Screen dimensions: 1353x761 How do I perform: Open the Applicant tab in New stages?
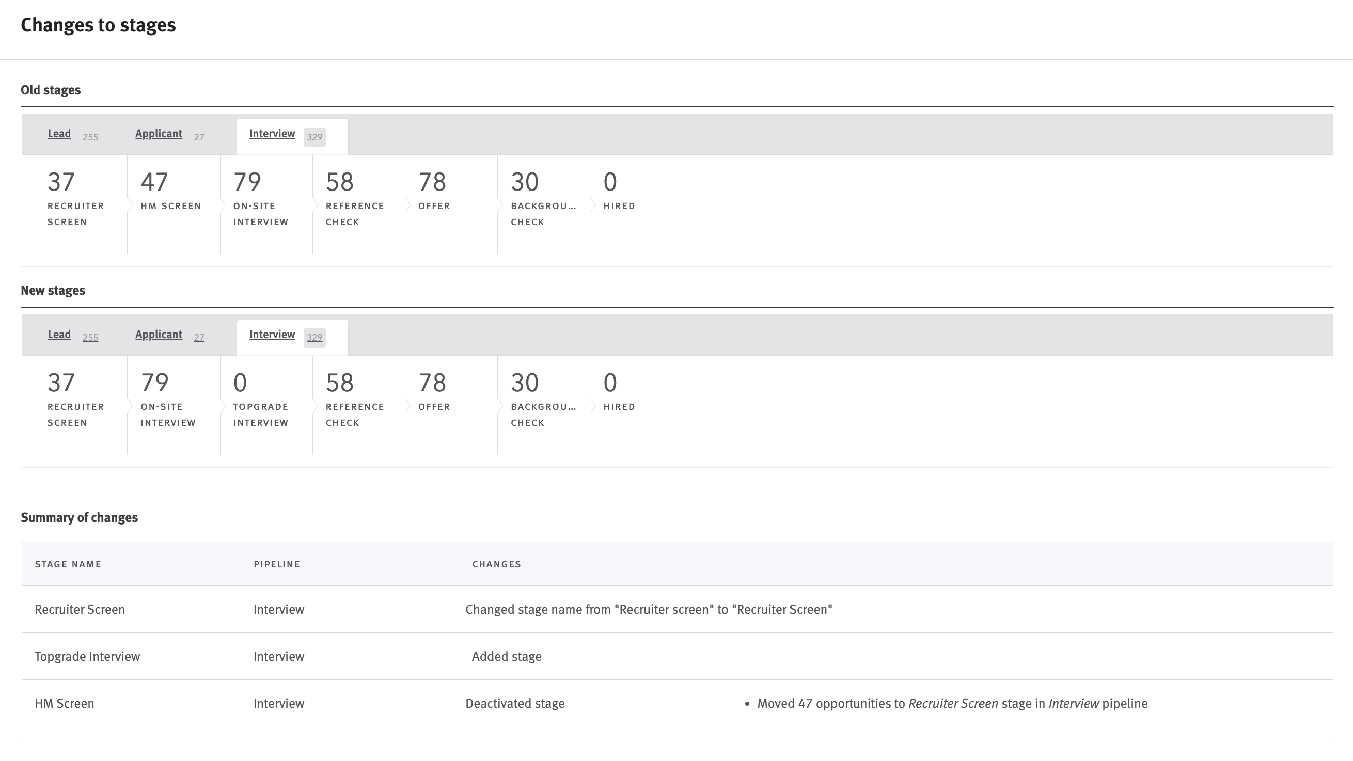159,335
